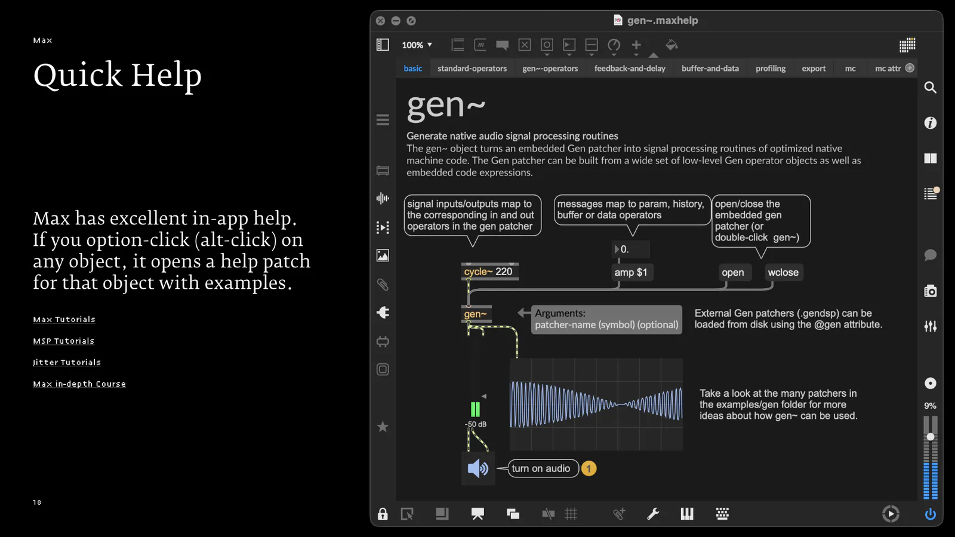This screenshot has height=537, width=955.
Task: Click the message box toolbar icon
Action: [480, 45]
